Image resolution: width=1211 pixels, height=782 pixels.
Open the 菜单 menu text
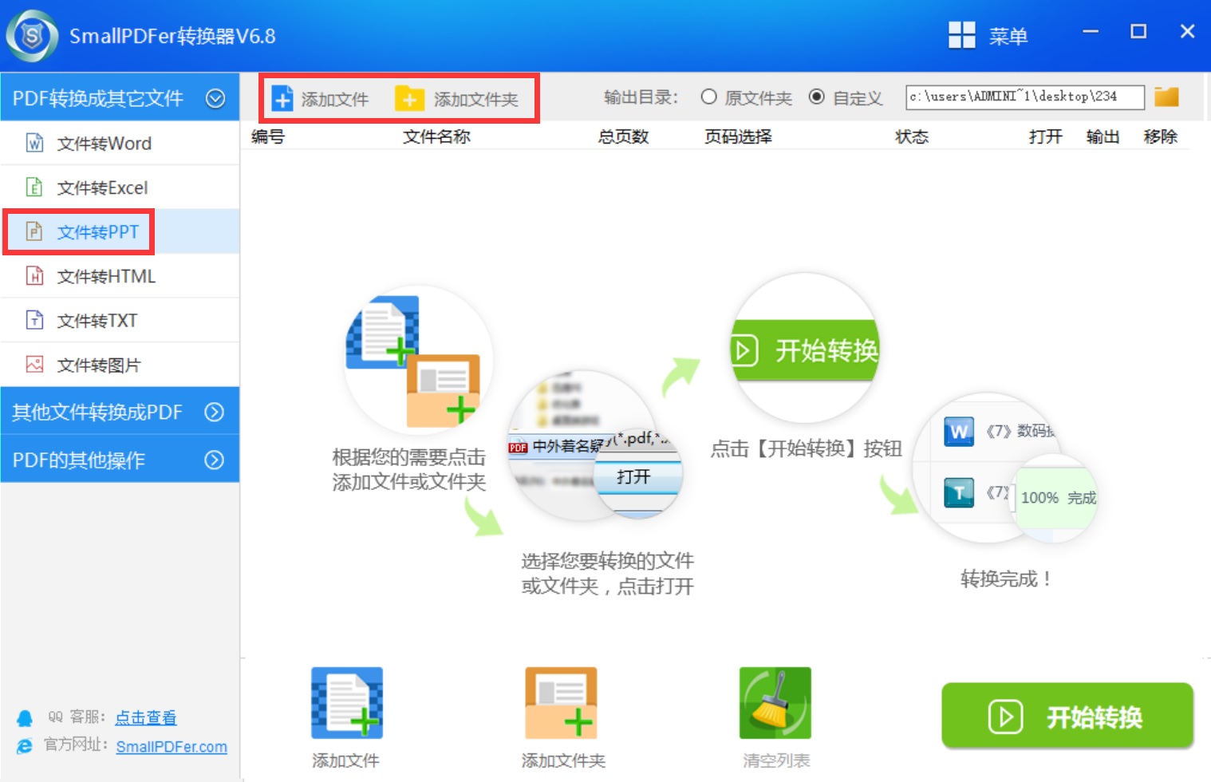(x=1008, y=36)
